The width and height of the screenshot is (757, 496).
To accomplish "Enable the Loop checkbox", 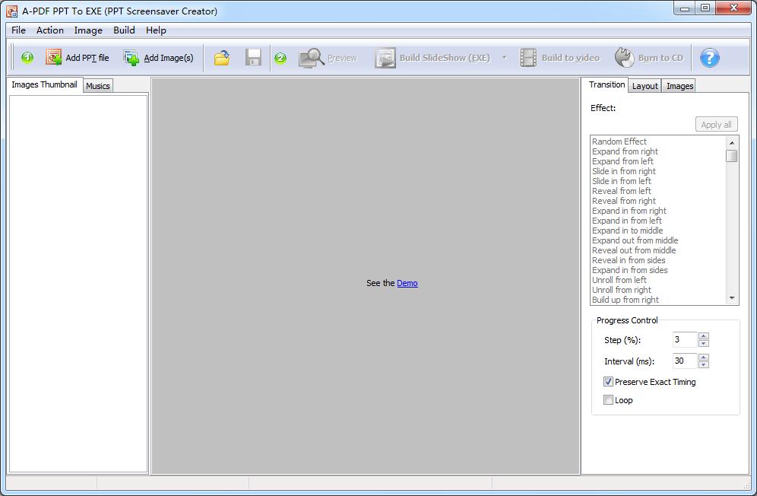I will pyautogui.click(x=608, y=400).
